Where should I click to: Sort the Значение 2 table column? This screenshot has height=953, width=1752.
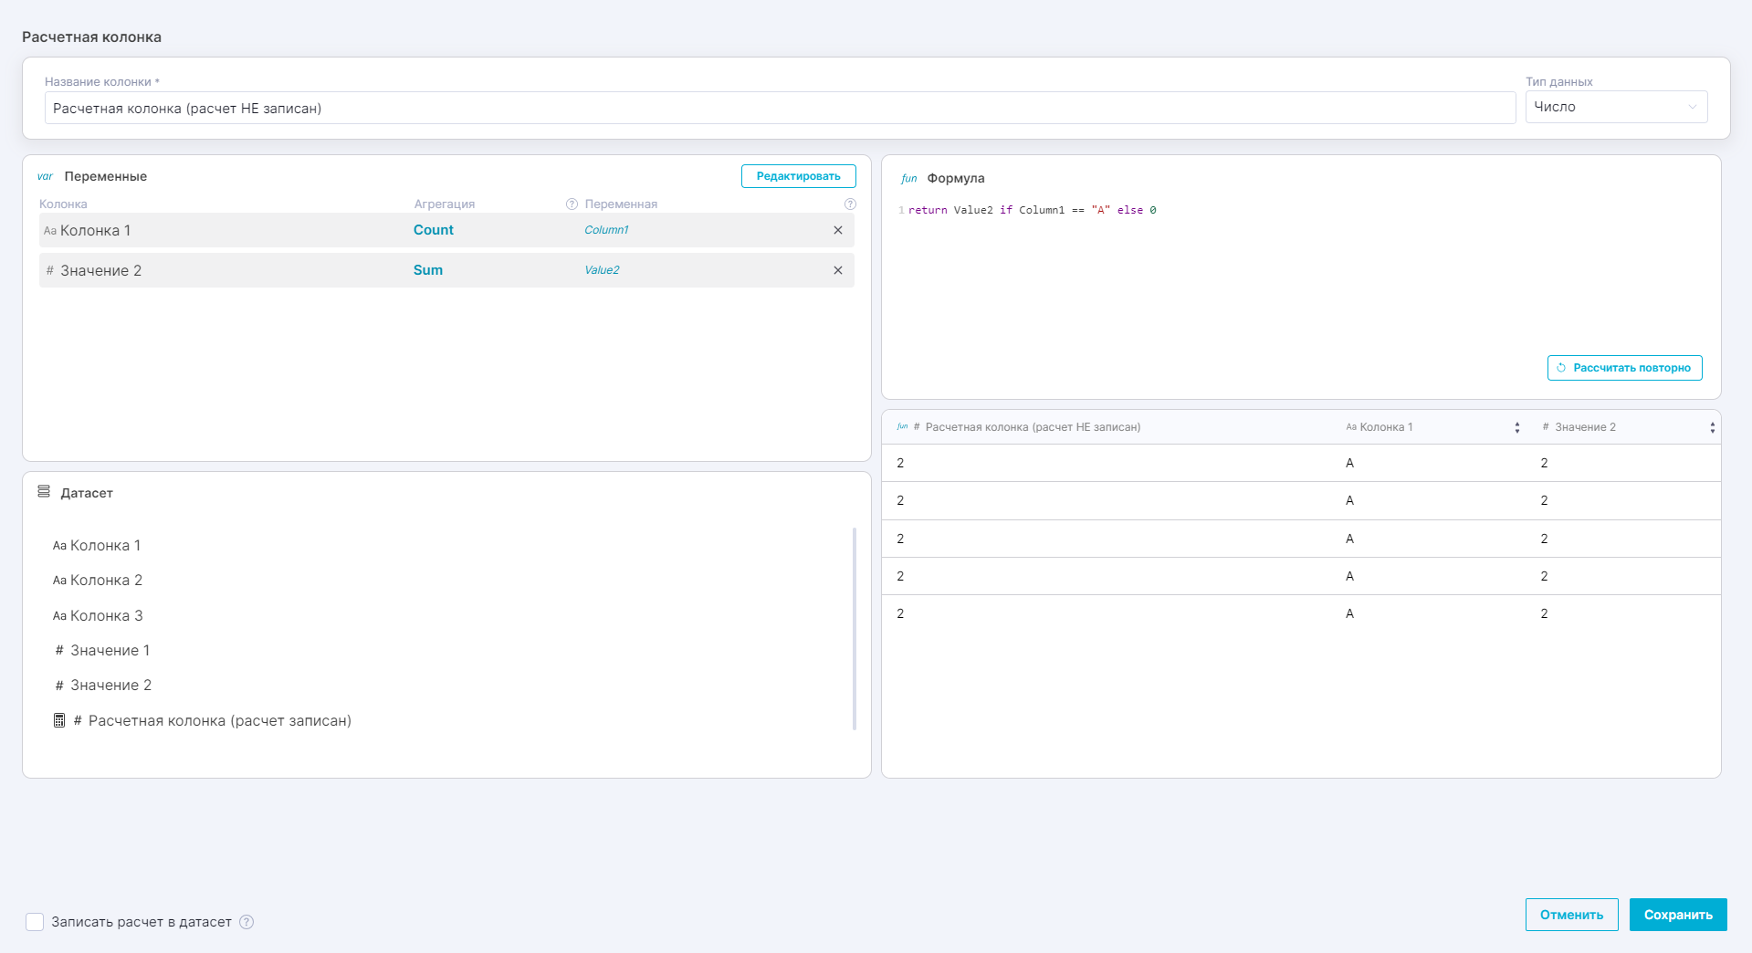coord(1712,427)
